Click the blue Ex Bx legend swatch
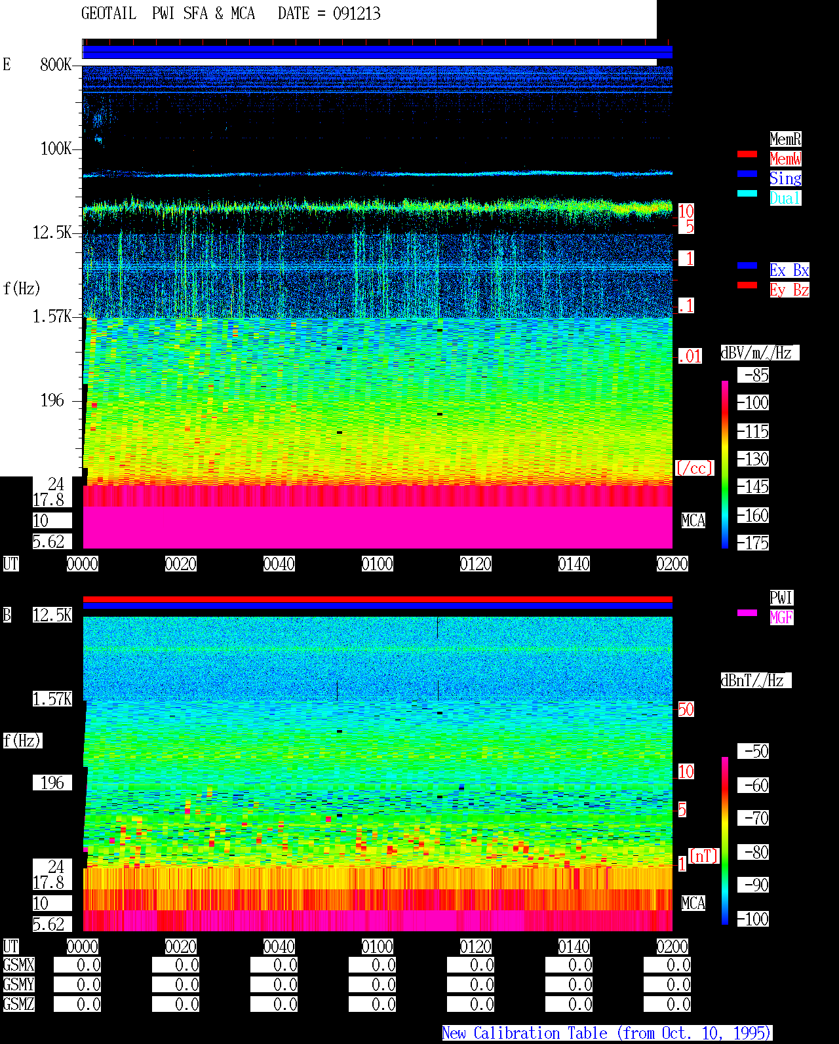Viewport: 839px width, 1044px height. (747, 265)
